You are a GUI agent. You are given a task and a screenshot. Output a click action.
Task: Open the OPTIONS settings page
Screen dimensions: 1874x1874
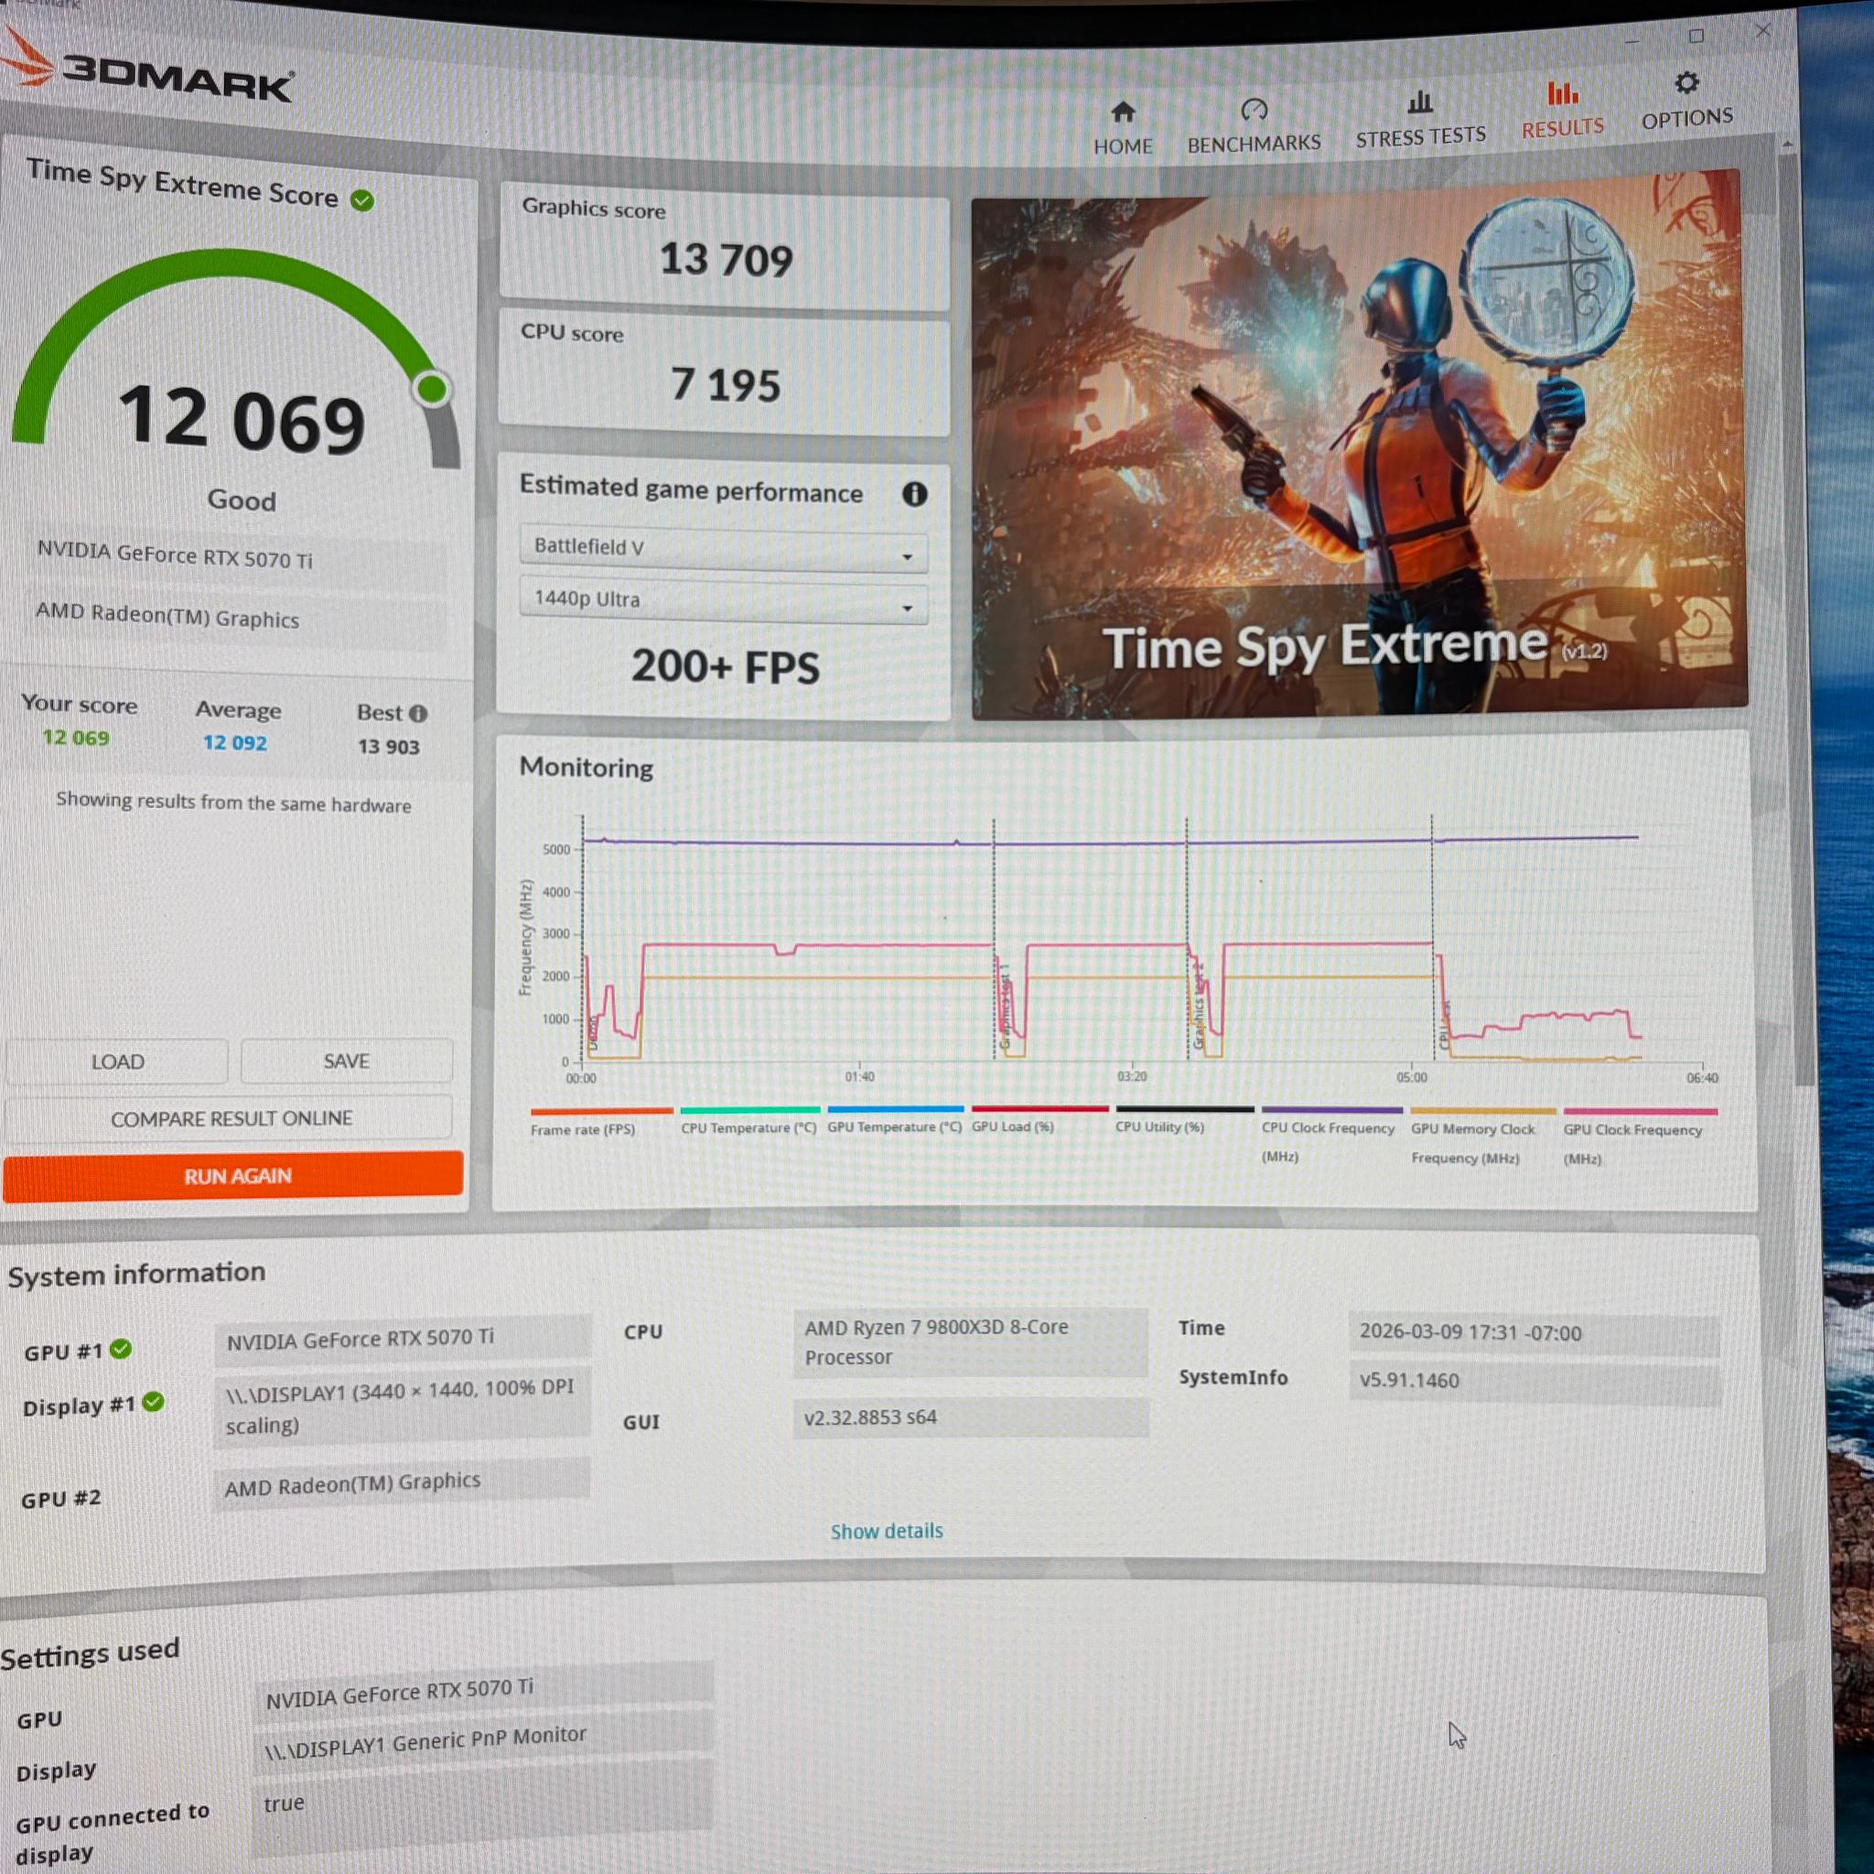(x=1686, y=101)
